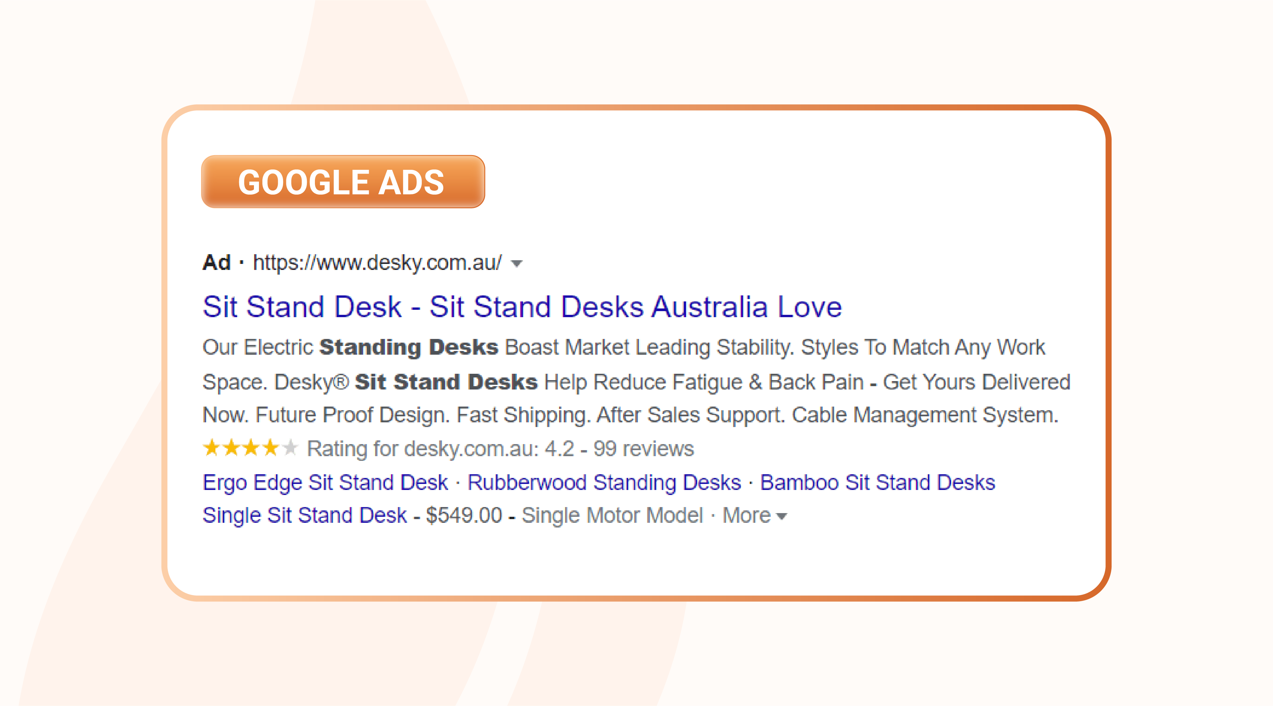Click the bold Ad label
Image resolution: width=1273 pixels, height=706 pixels.
pyautogui.click(x=216, y=263)
